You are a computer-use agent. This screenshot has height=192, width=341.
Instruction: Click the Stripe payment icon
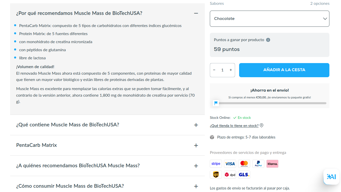point(216,164)
